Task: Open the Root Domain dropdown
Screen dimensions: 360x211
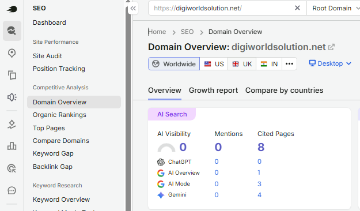Action: [x=334, y=8]
